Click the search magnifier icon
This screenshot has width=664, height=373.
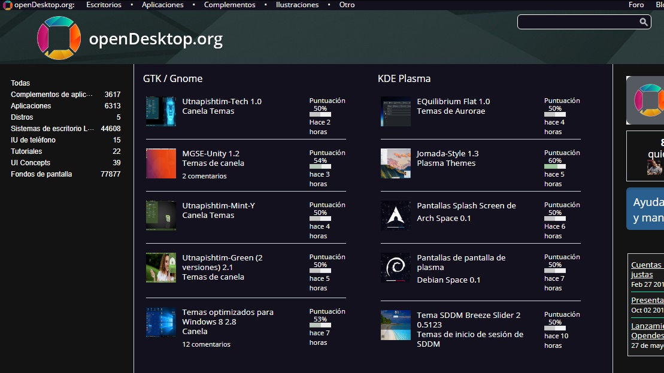coord(643,22)
